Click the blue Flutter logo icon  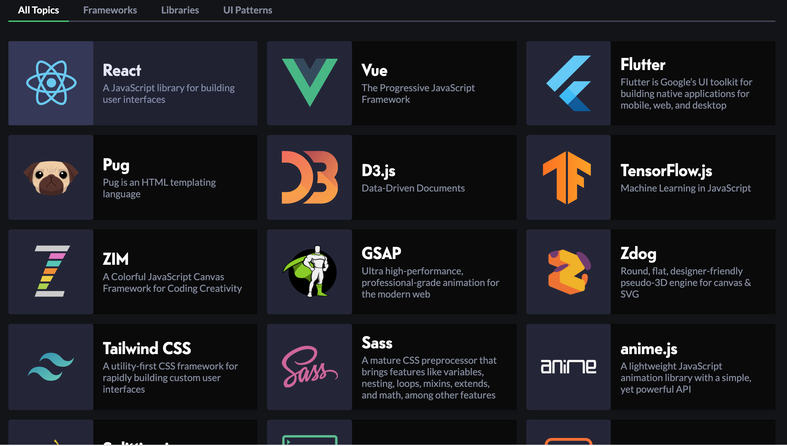(x=569, y=83)
